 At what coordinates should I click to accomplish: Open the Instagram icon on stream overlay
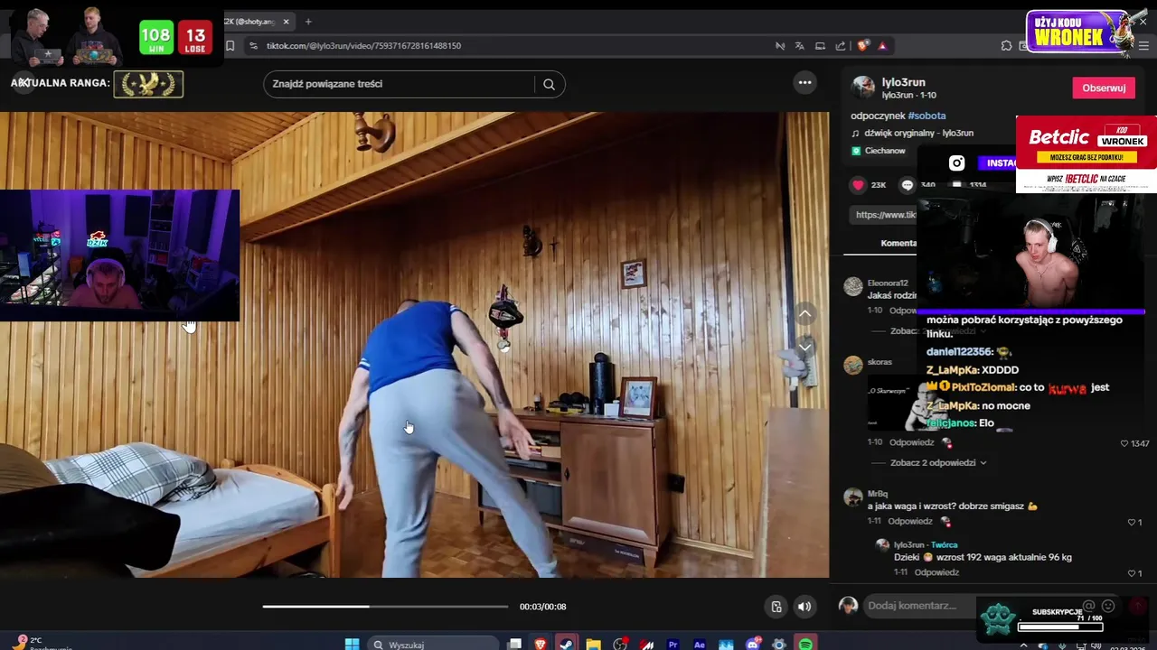tap(956, 163)
